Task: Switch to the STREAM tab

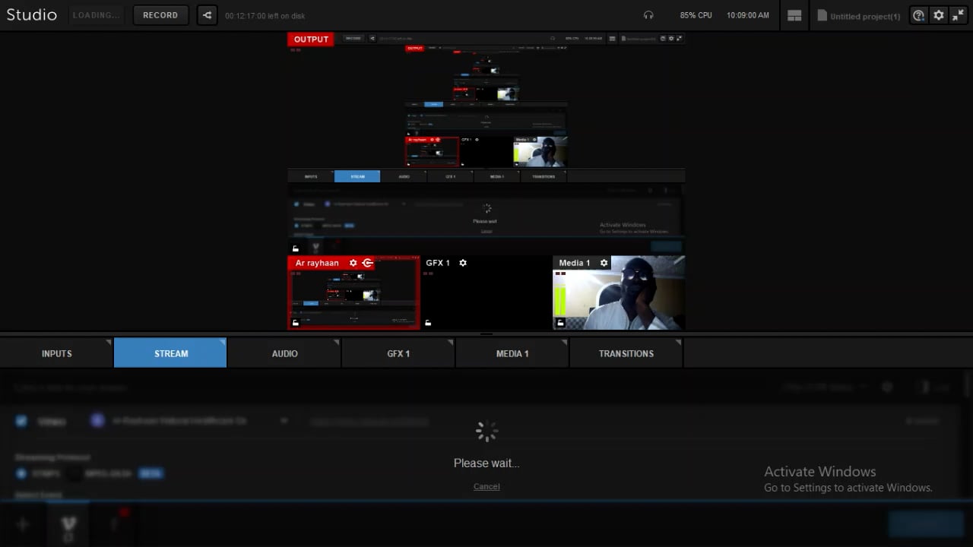Action: (170, 353)
